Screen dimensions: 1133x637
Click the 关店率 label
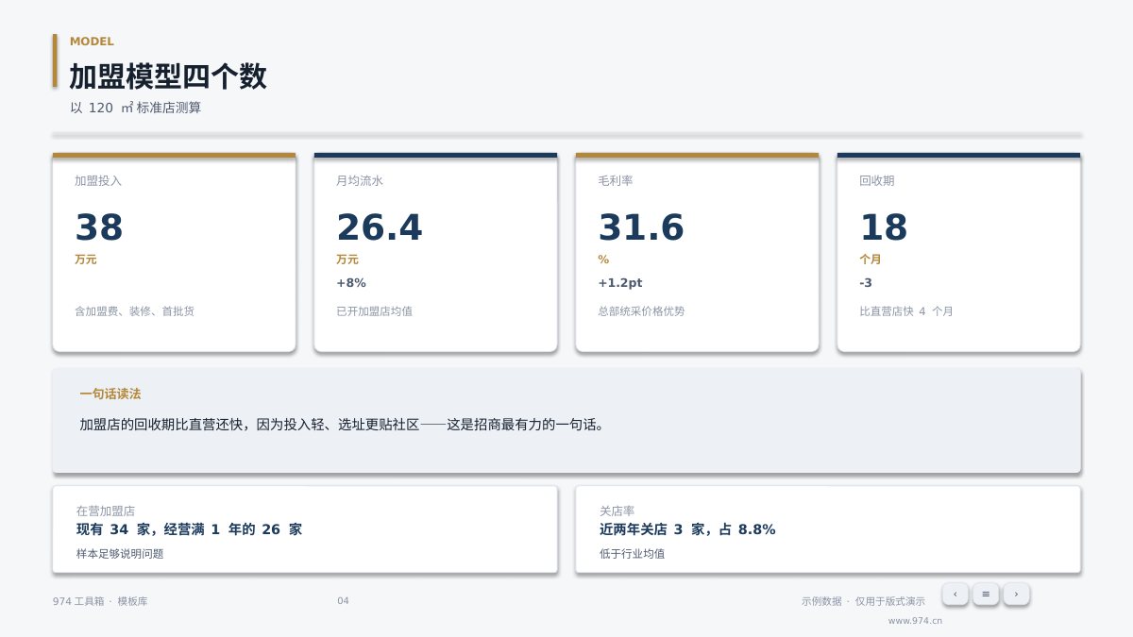617,511
